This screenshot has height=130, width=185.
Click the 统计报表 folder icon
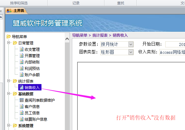15,81
